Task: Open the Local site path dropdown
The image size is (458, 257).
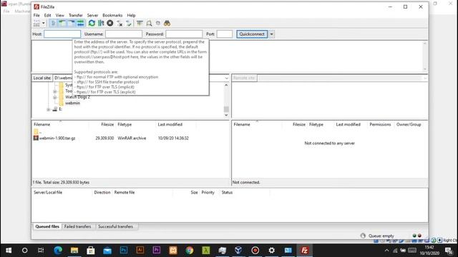Action: [x=227, y=78]
